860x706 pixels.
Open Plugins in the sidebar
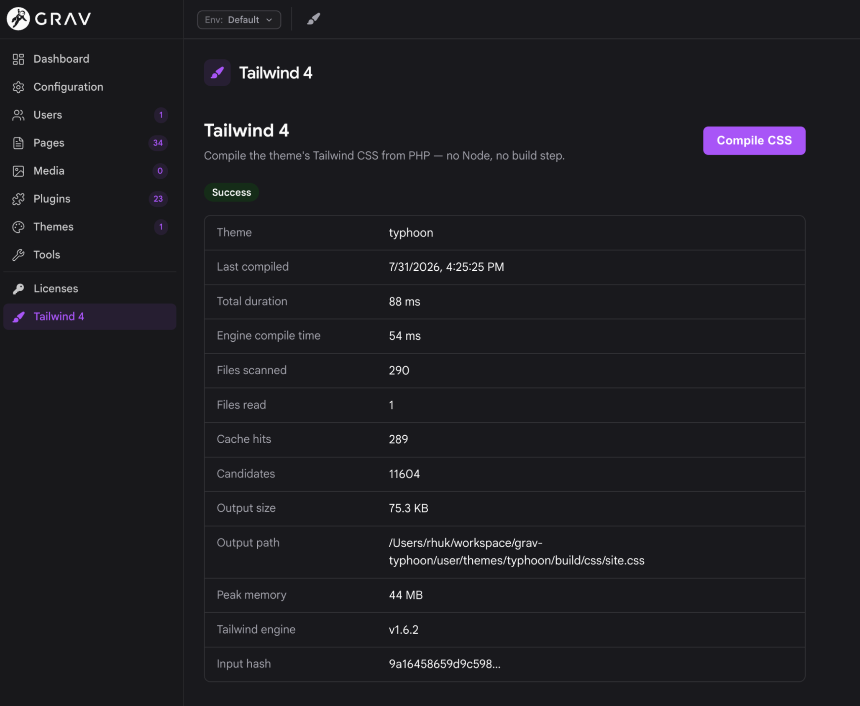52,199
